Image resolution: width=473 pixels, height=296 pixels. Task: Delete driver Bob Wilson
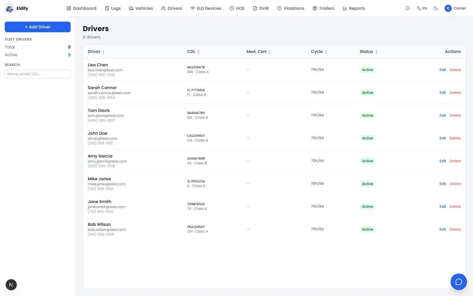point(455,229)
